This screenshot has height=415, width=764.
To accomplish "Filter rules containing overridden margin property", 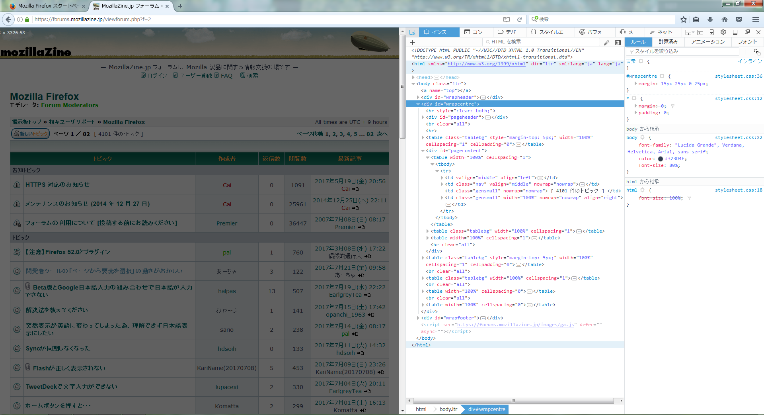I will tap(672, 106).
